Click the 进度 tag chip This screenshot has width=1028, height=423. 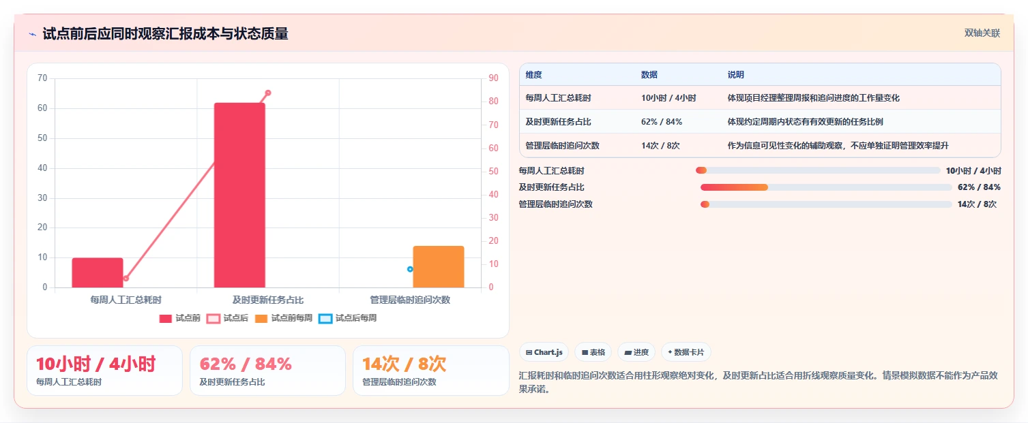tap(636, 352)
